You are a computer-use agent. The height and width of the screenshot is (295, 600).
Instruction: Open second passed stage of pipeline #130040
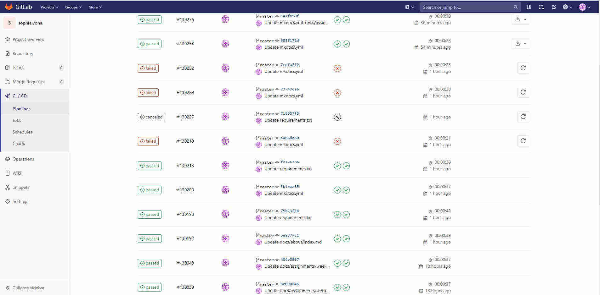tap(346, 263)
